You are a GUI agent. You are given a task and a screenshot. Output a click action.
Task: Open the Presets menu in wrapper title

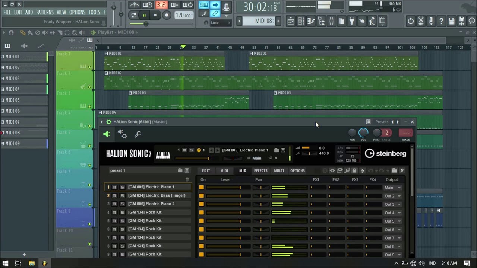382,122
